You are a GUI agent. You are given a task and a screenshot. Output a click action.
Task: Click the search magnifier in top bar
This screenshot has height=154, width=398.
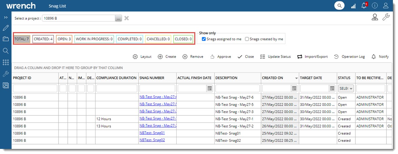339,6
